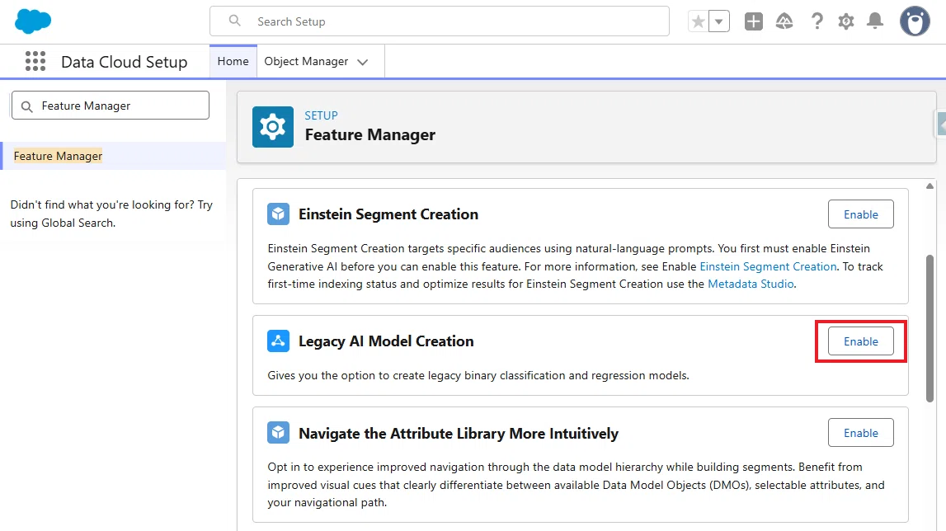Click inside the Search Setup field
Screen dimensions: 946x531
point(440,21)
